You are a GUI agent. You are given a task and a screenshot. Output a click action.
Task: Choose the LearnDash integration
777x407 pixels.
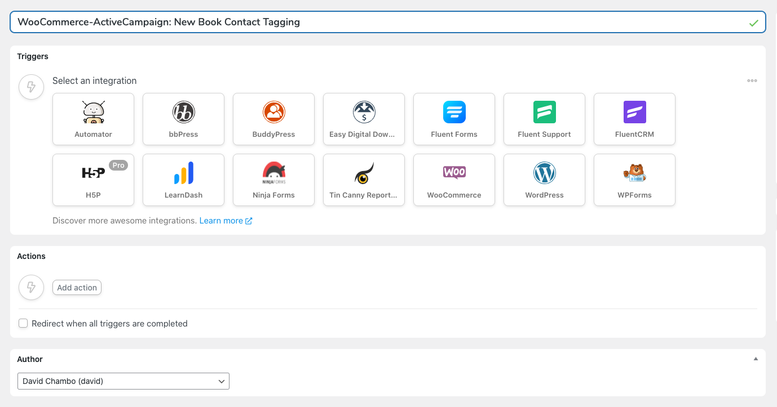tap(183, 180)
